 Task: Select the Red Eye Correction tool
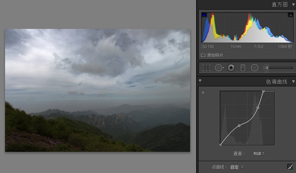tap(231, 68)
